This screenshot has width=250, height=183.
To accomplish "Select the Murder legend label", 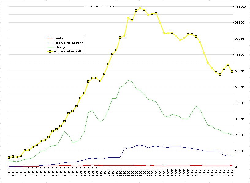I will click(x=59, y=39).
